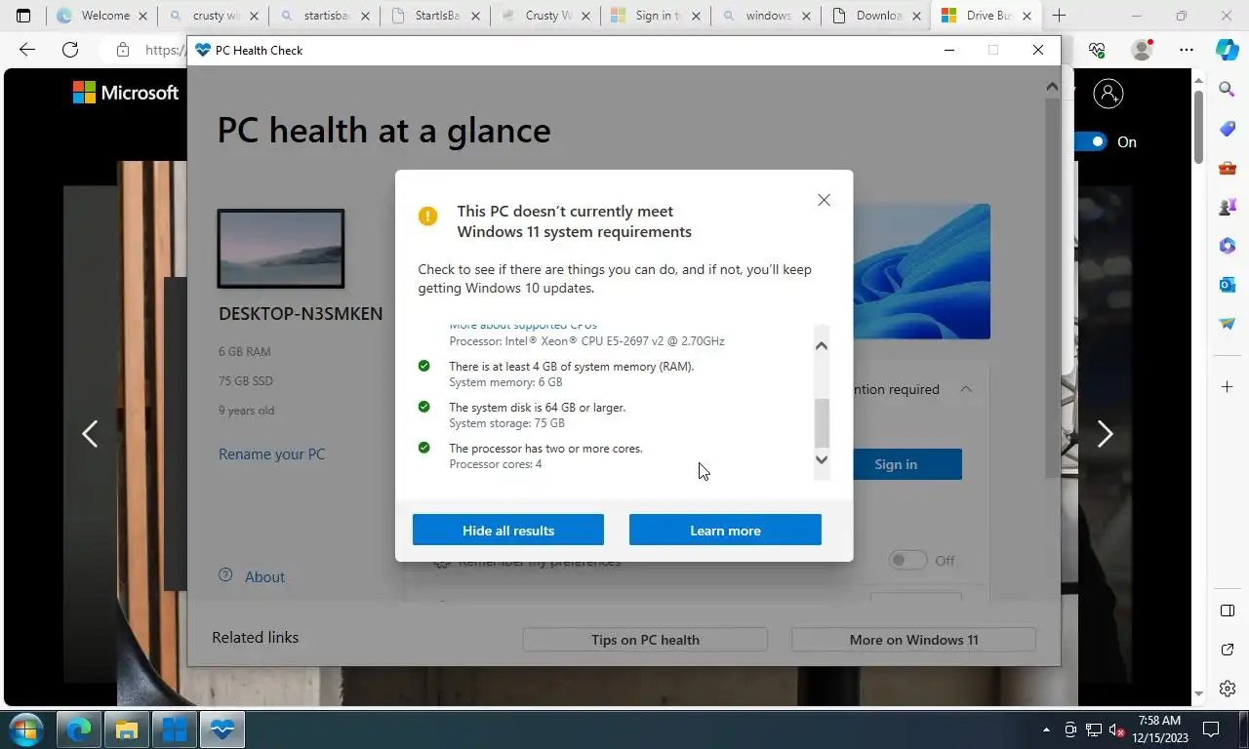Viewport: 1249px width, 749px height.
Task: Click the sidebar Customize plus icon
Action: click(x=1228, y=387)
